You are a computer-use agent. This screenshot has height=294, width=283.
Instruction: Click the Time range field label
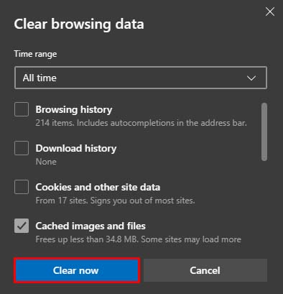pyautogui.click(x=35, y=54)
